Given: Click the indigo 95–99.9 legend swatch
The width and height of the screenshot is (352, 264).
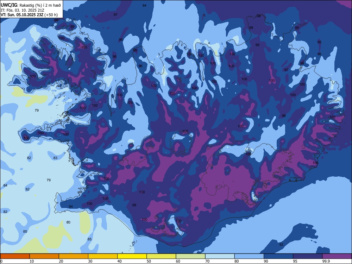Looking at the screenshot, I should tap(308, 256).
